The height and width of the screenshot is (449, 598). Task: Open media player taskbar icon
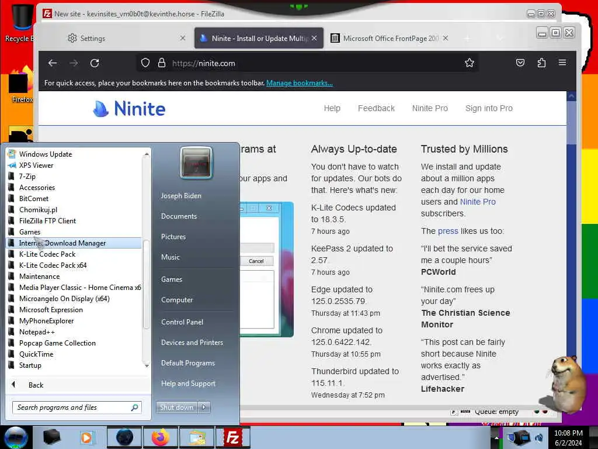[86, 437]
